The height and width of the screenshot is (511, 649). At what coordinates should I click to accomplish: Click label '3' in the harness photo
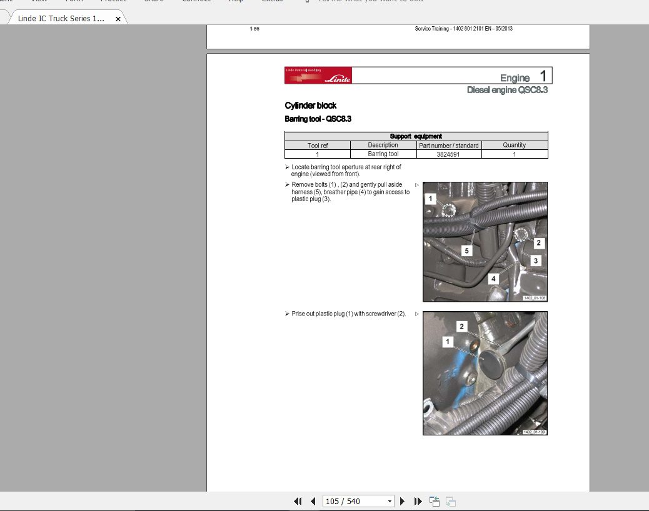click(x=536, y=260)
